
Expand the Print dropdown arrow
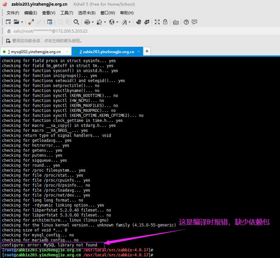[93, 22]
